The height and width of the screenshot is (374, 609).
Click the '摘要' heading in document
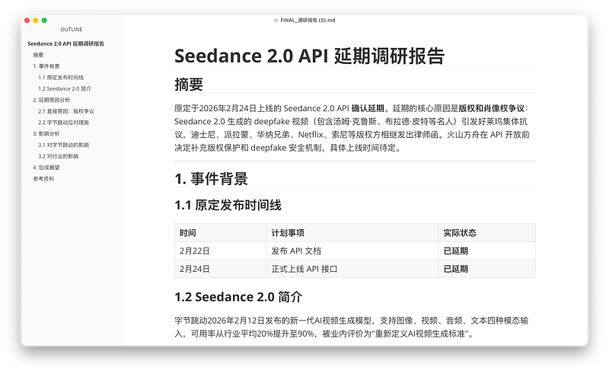(x=189, y=85)
